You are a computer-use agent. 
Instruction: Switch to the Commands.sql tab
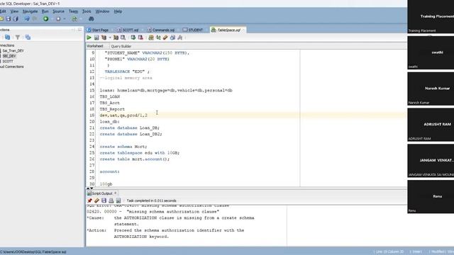pyautogui.click(x=161, y=30)
